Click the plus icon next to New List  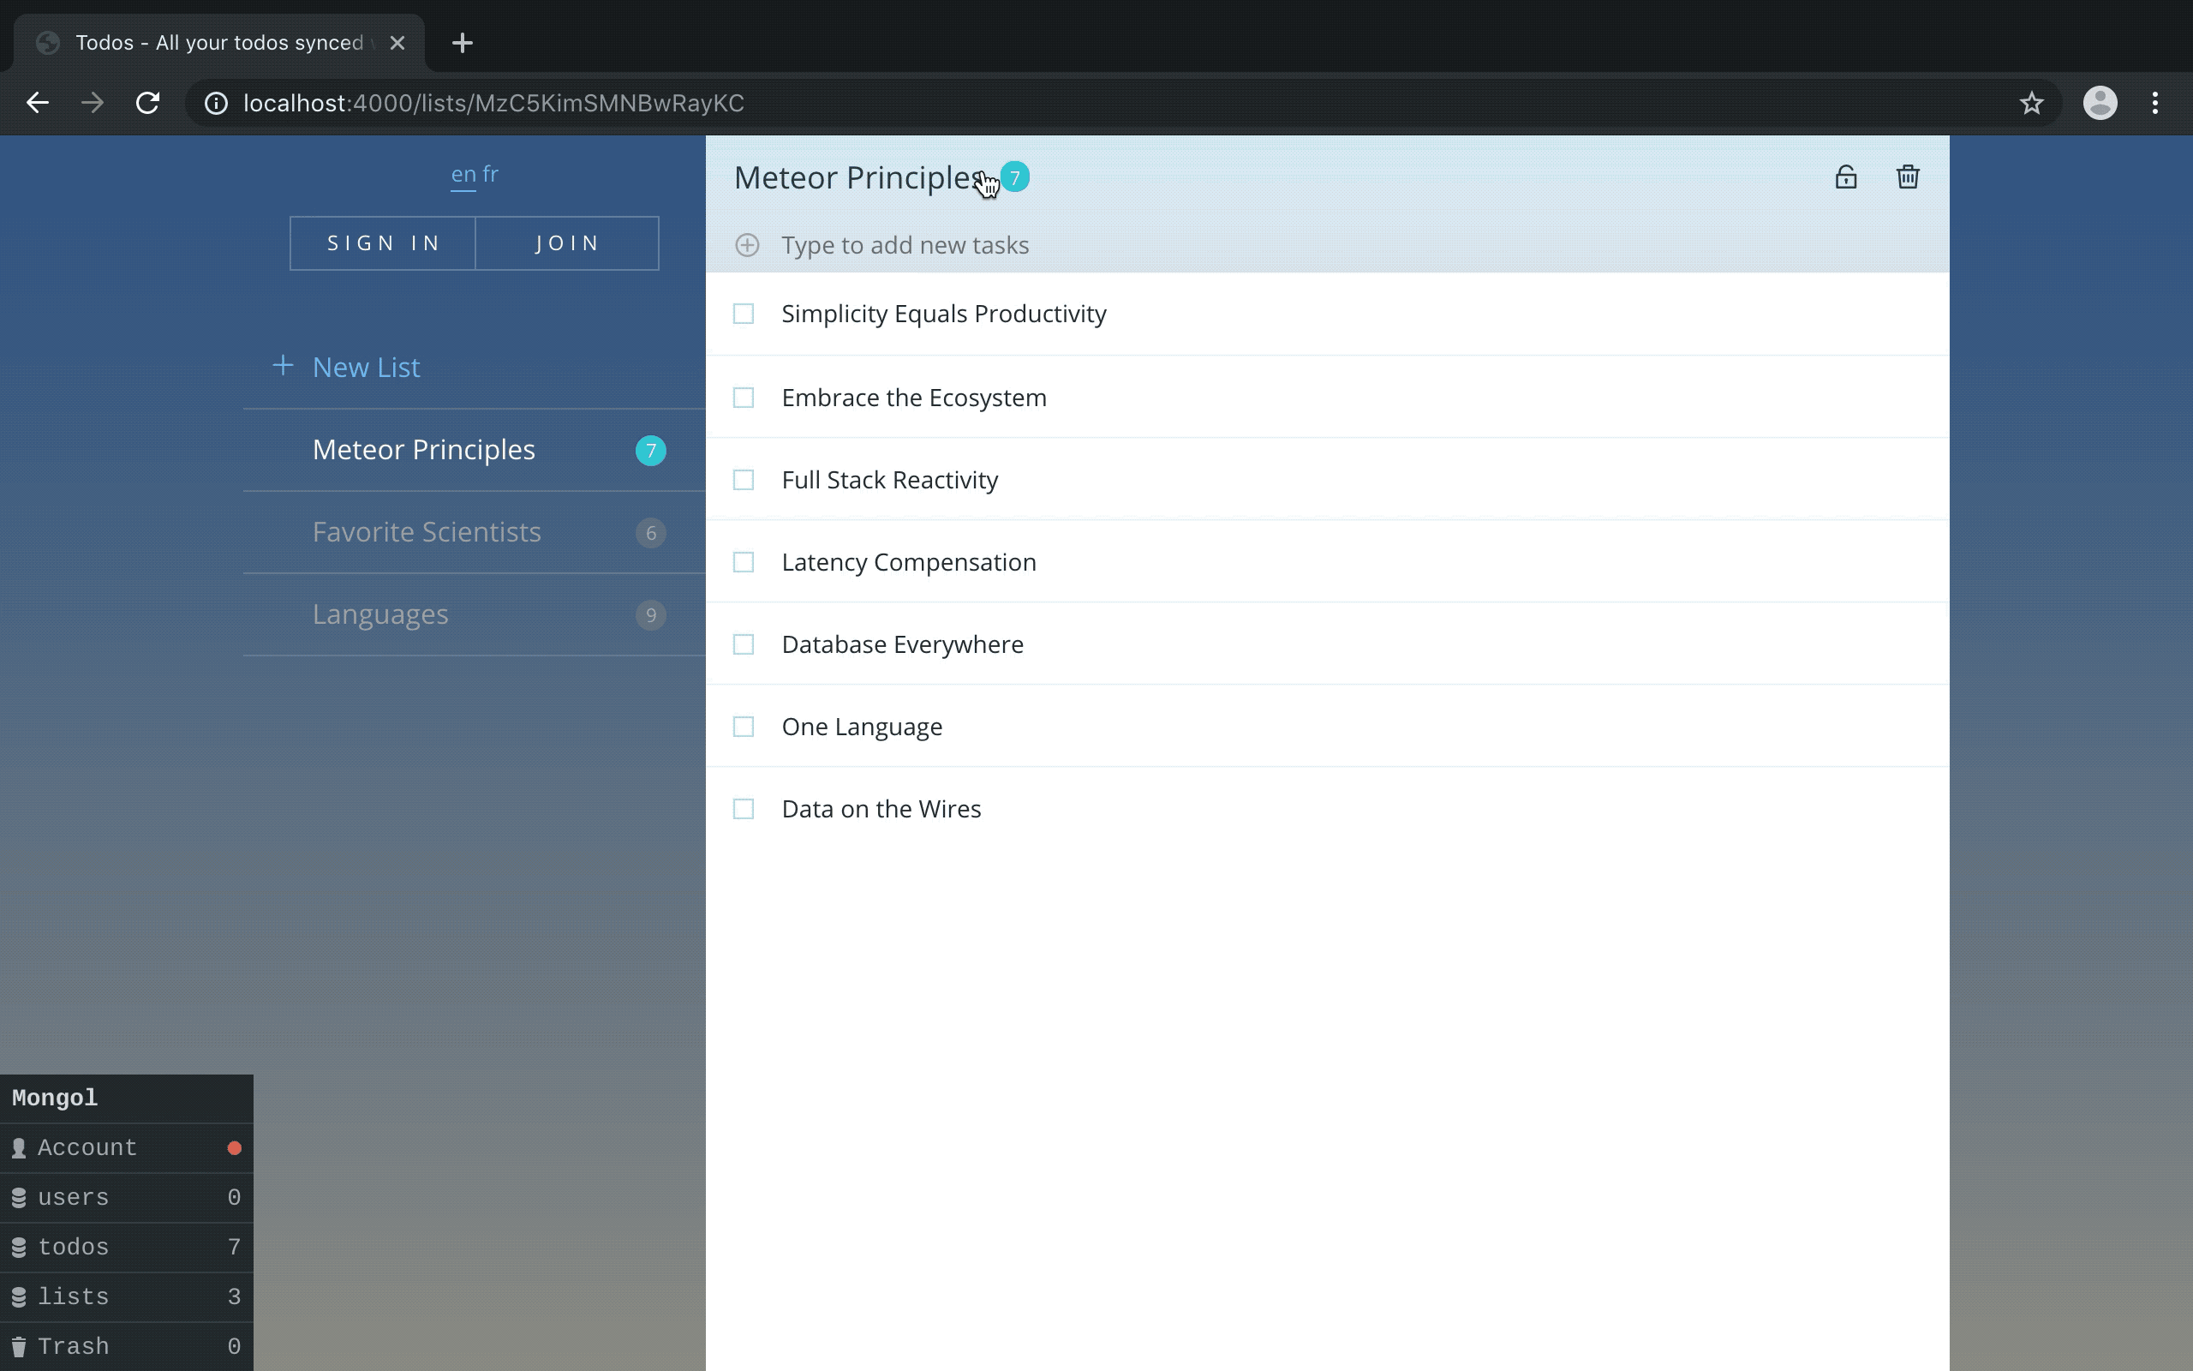pos(283,365)
